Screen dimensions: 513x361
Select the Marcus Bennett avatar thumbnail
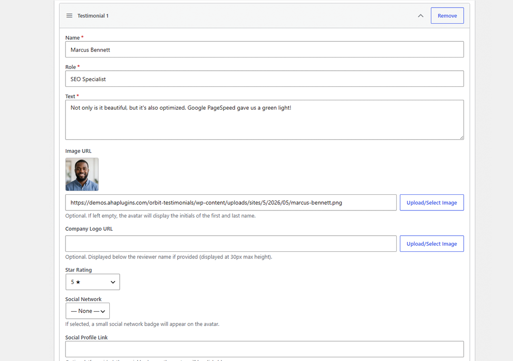click(82, 174)
